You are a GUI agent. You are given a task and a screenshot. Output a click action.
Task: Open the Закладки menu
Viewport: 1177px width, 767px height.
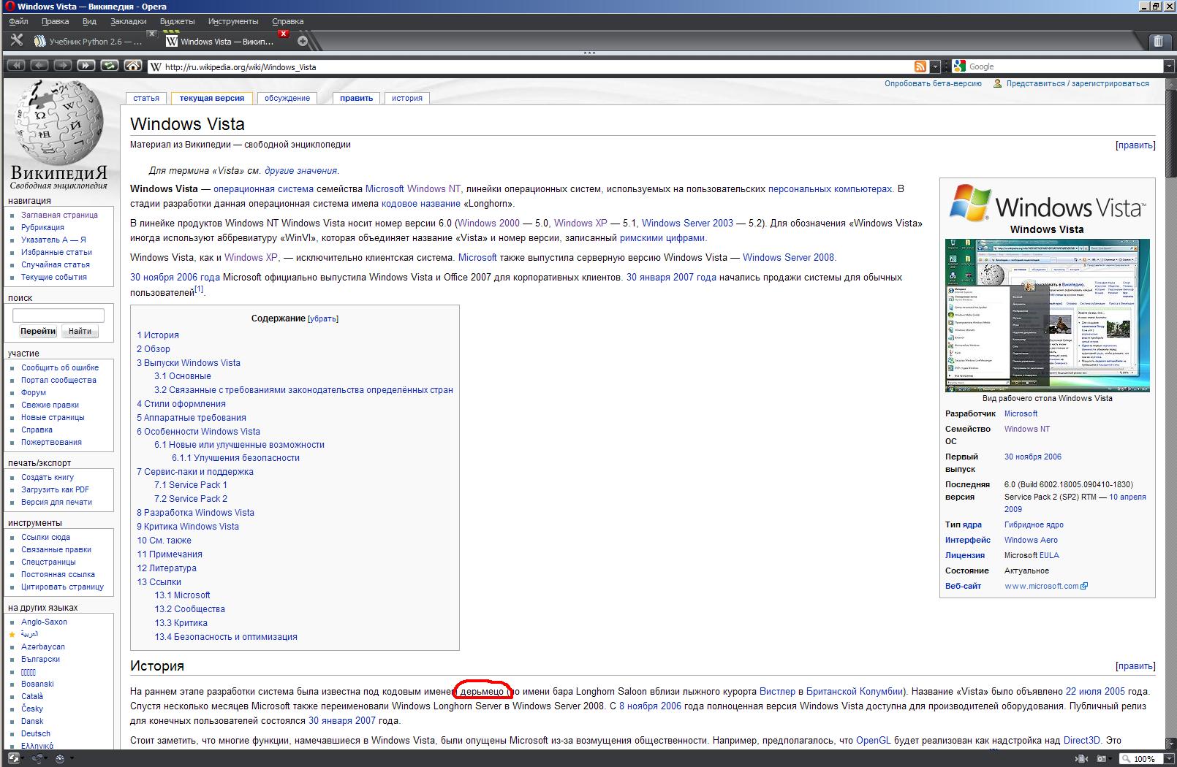coord(128,21)
